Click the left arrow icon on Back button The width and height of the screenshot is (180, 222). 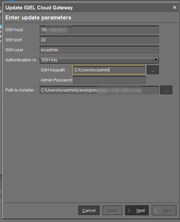click(x=155, y=210)
